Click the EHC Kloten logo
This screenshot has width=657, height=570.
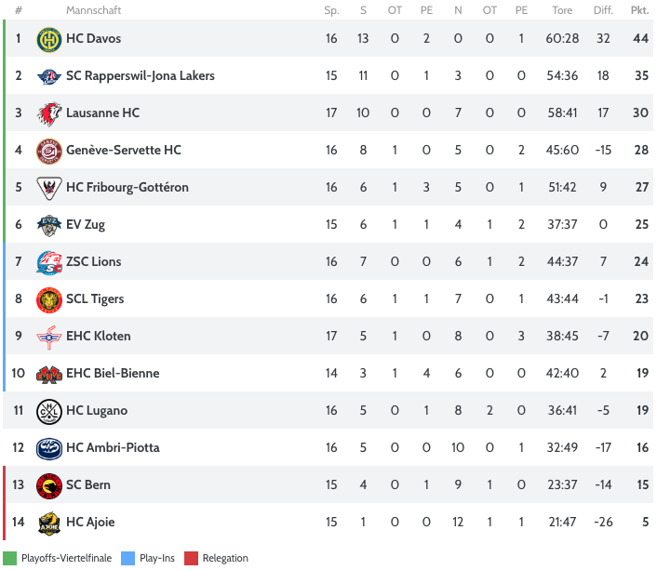pos(48,337)
